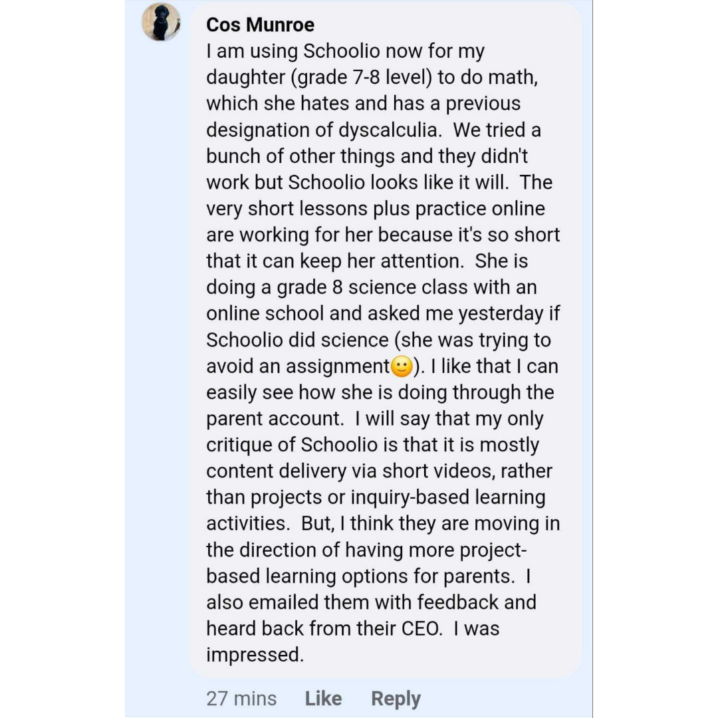Like the comment by Cos Munroe

pyautogui.click(x=323, y=698)
